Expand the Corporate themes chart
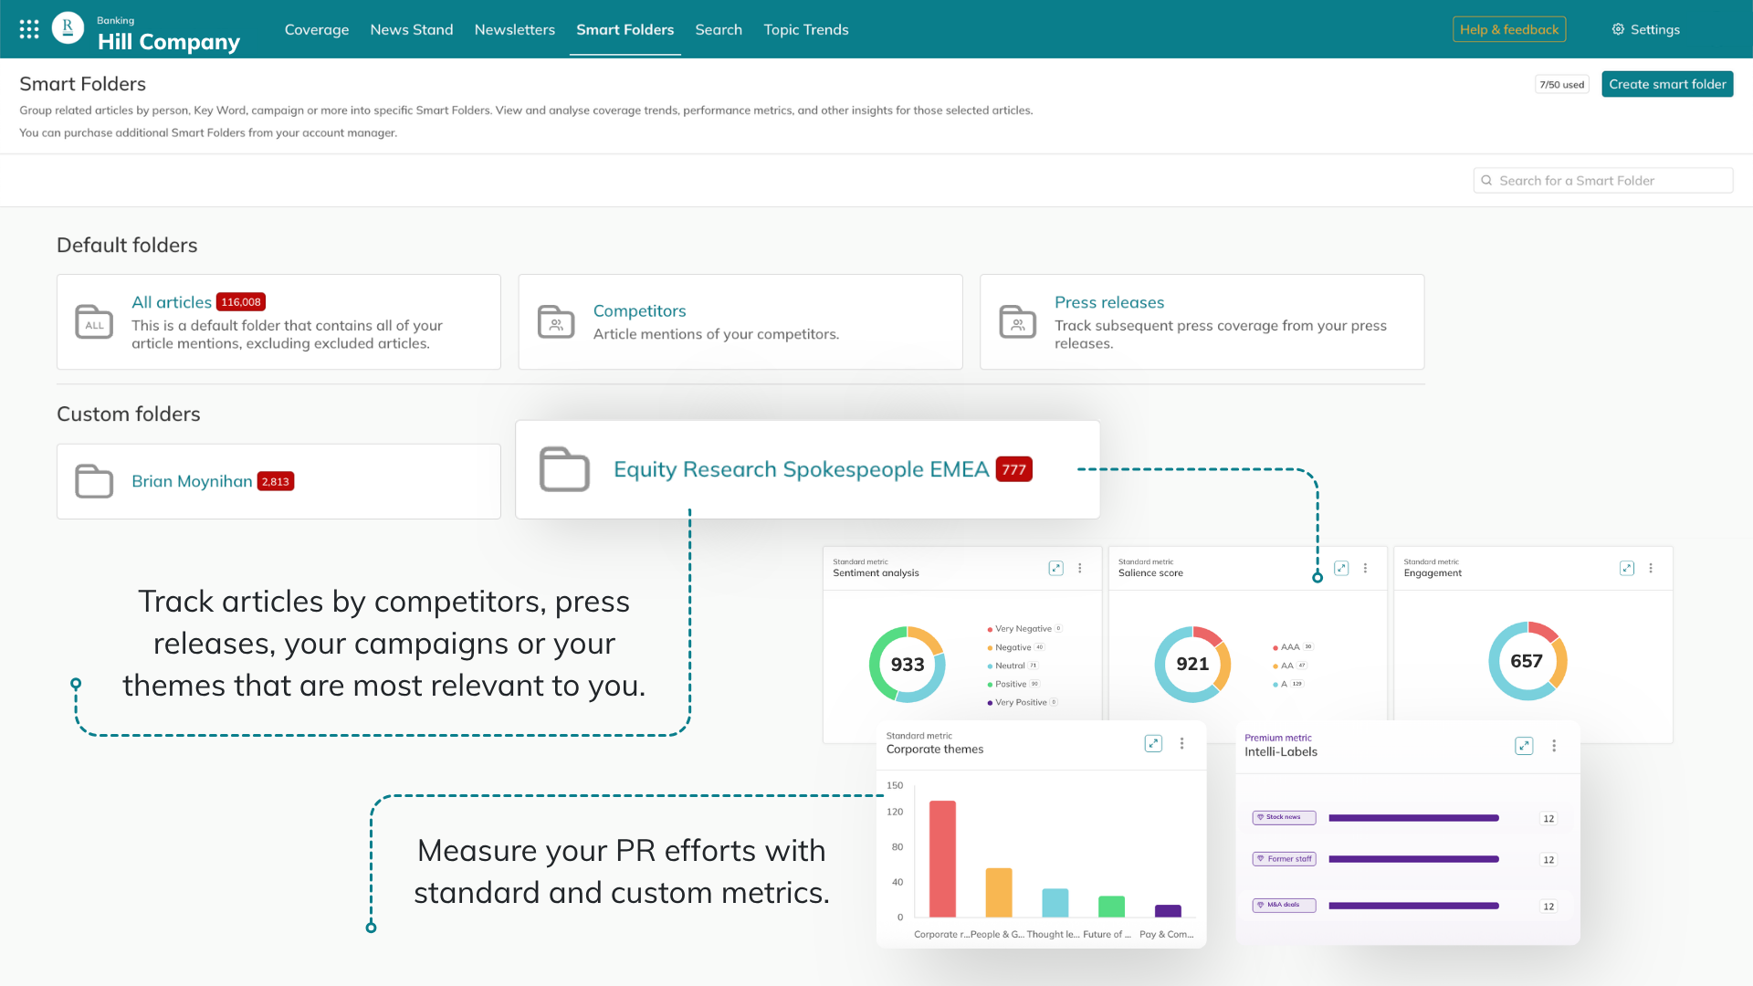Screen dimensions: 1753x986 click(1153, 743)
